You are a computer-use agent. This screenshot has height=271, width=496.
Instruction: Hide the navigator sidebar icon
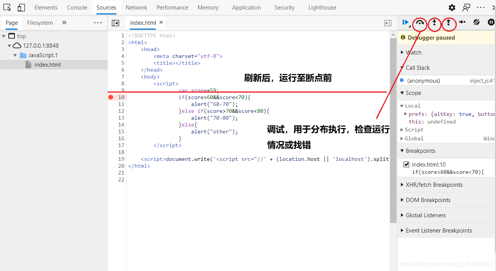click(115, 23)
